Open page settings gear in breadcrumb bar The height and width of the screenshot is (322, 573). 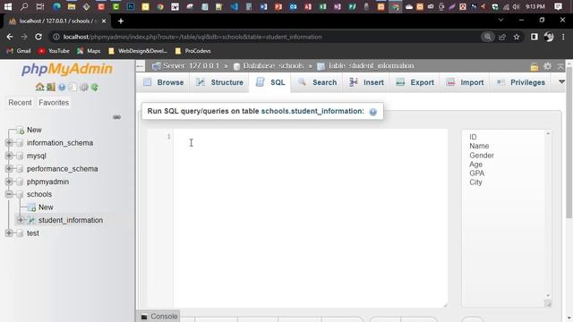pyautogui.click(x=547, y=66)
